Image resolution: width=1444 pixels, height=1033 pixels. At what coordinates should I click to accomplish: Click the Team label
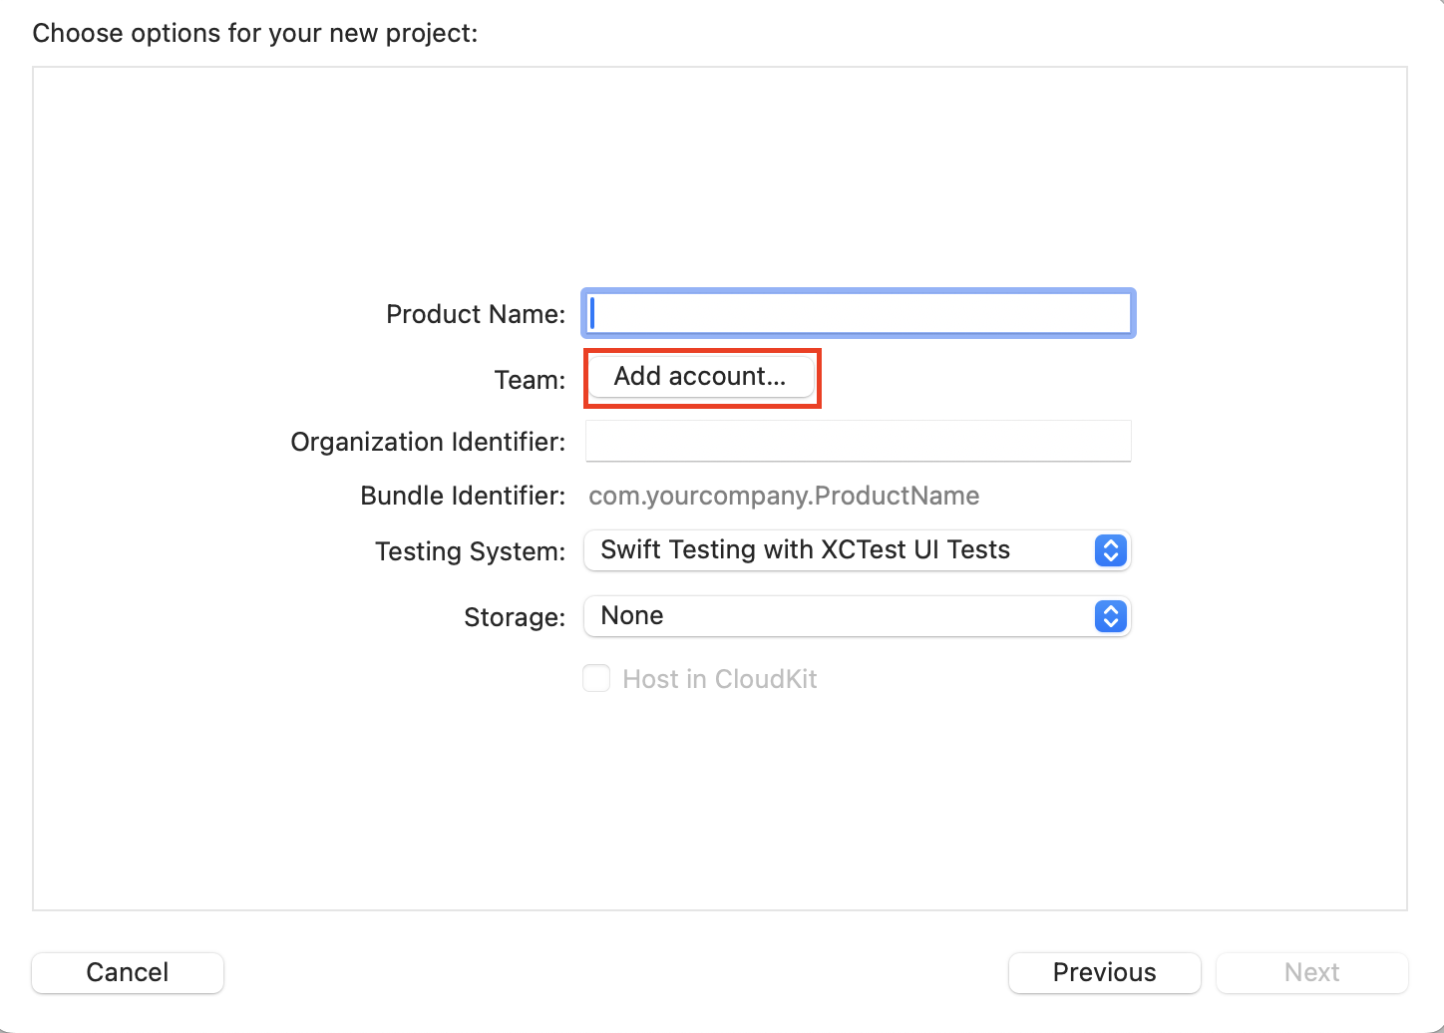click(x=530, y=380)
